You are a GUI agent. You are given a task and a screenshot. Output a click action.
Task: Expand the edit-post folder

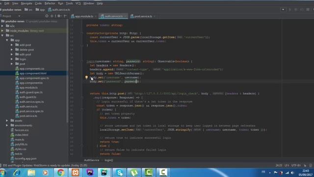pyautogui.click(x=12, y=55)
